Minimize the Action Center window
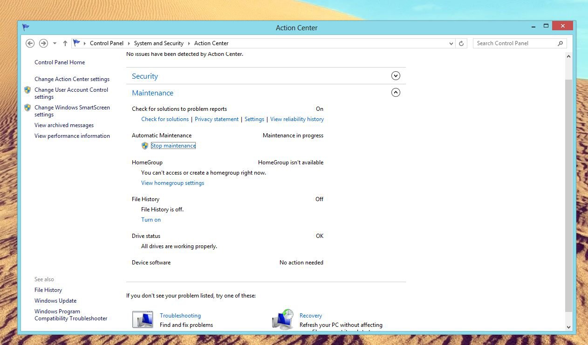This screenshot has height=345, width=588. pyautogui.click(x=533, y=26)
